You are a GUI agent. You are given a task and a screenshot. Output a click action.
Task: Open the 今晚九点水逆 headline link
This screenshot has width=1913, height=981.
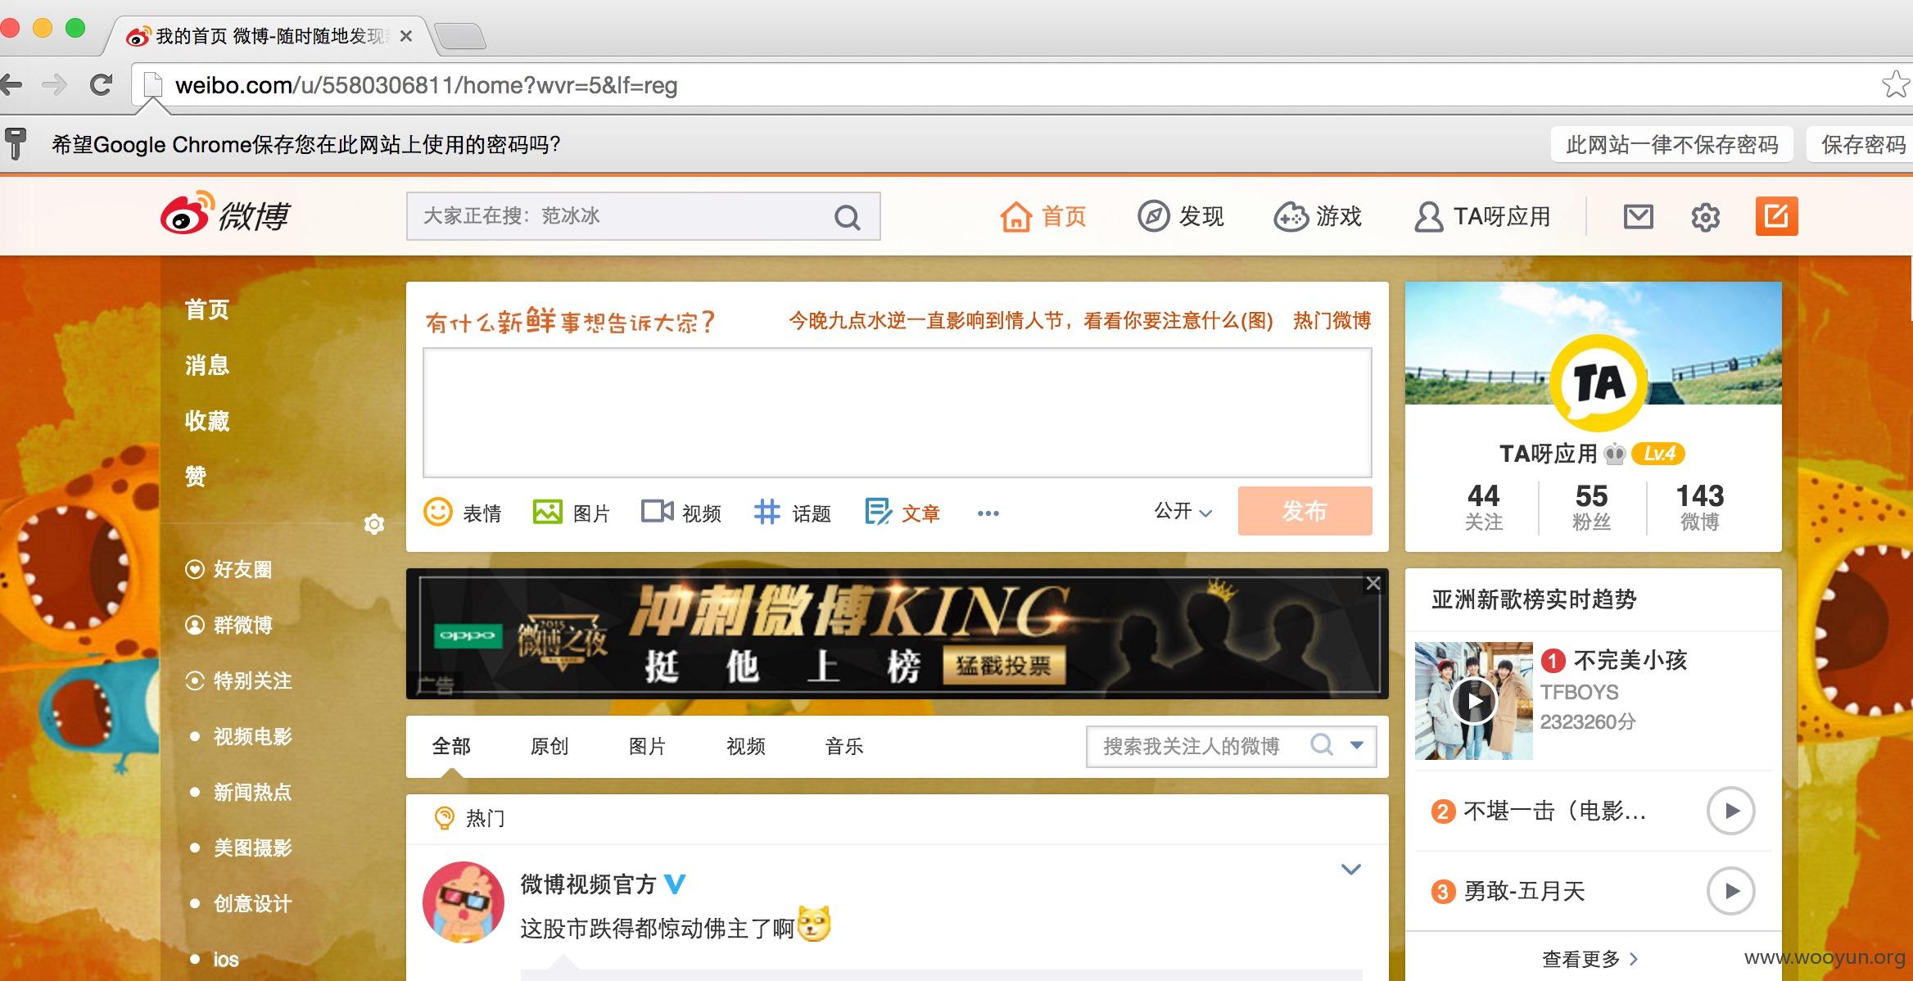pyautogui.click(x=1031, y=320)
